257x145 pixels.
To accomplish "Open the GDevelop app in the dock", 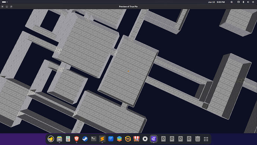I will [153, 139].
